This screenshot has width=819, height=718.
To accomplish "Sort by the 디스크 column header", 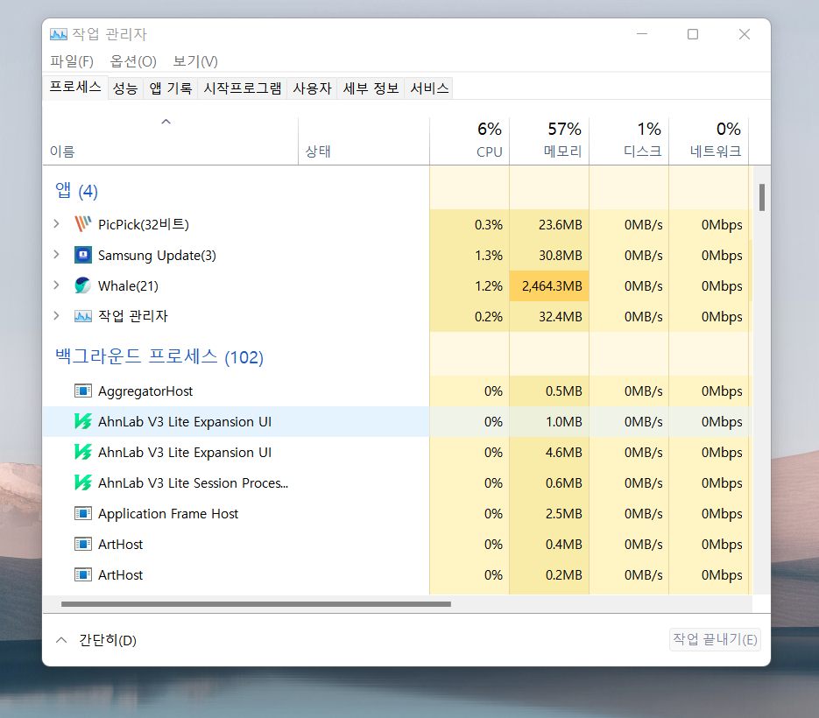I will (629, 140).
